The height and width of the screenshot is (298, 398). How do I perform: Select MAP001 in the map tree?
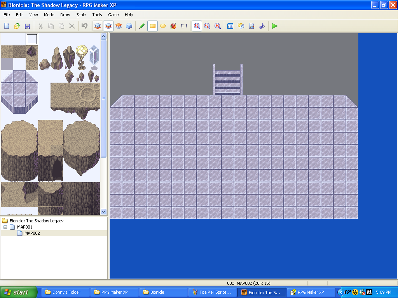point(24,227)
